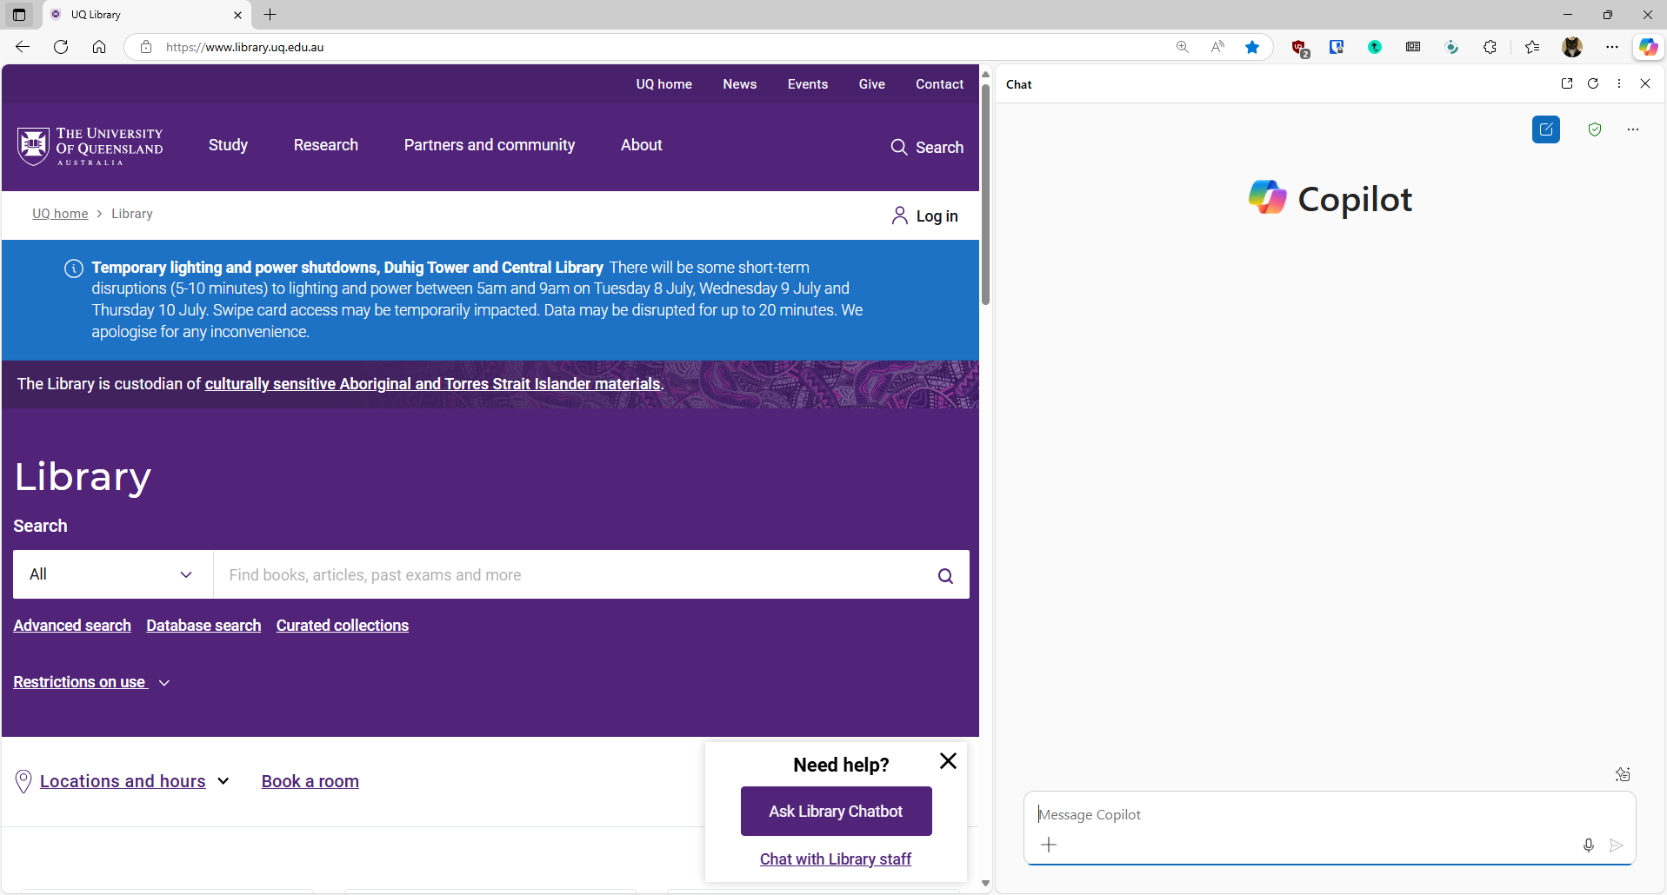1667x895 pixels.
Task: Click the Copilot icon in browser toolbar
Action: point(1648,47)
